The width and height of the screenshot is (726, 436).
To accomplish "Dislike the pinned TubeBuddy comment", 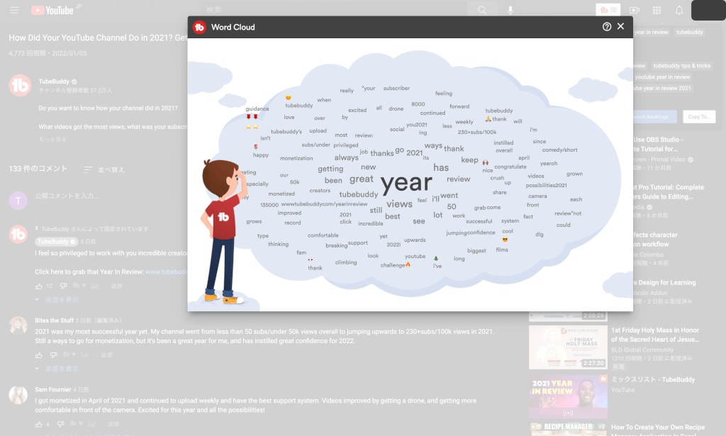I will tap(63, 286).
